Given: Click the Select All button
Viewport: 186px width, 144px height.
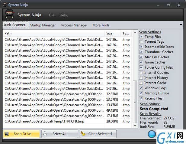Looking at the screenshot, I should click(60, 134).
